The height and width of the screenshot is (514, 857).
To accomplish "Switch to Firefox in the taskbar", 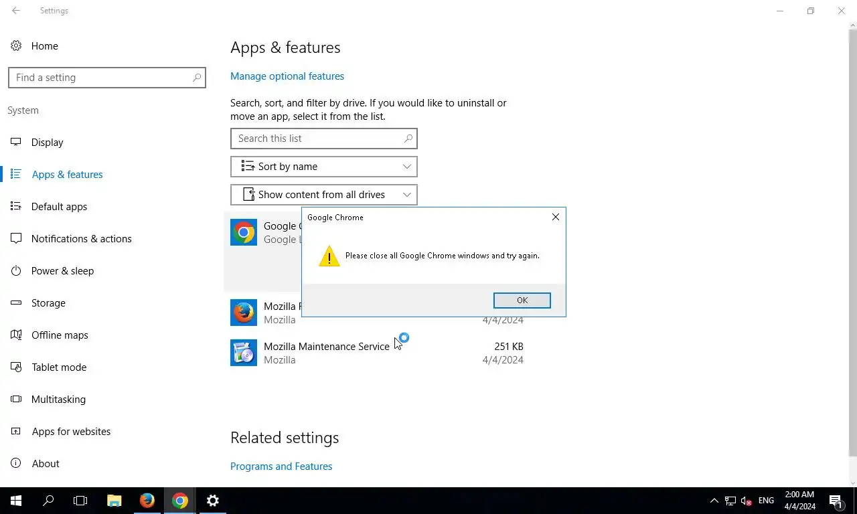I will (147, 501).
